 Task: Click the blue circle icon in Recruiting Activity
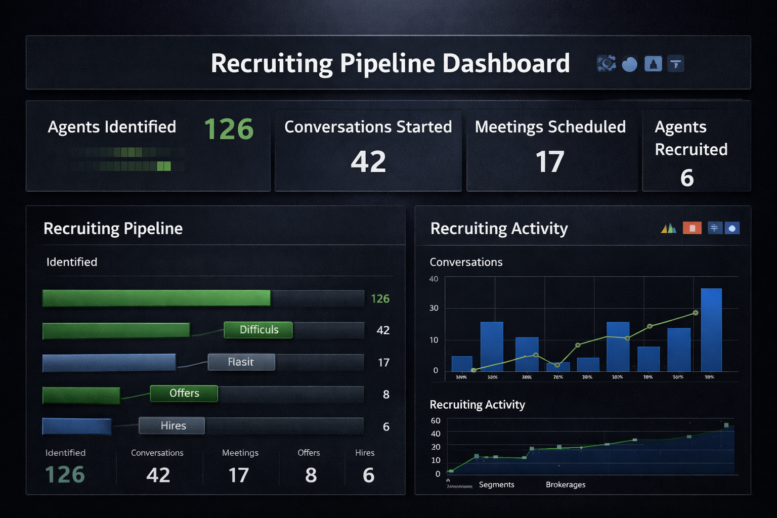click(733, 228)
